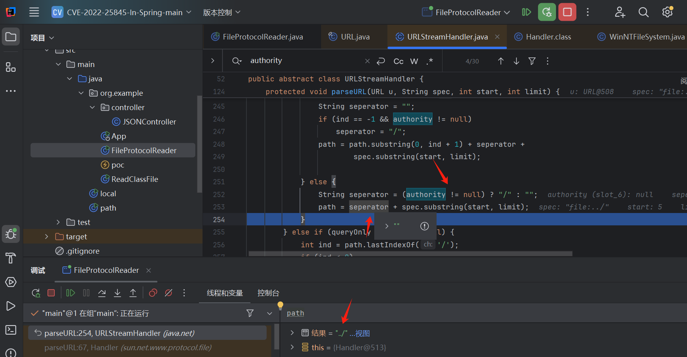Step over in debug toolbar
Viewport: 687px width, 357px height.
[x=102, y=293]
